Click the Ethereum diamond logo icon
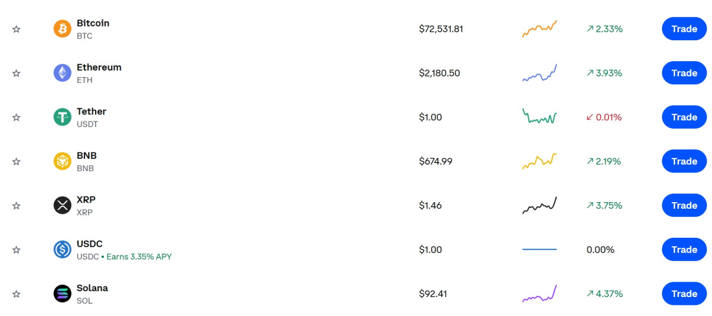The image size is (712, 316). (62, 73)
